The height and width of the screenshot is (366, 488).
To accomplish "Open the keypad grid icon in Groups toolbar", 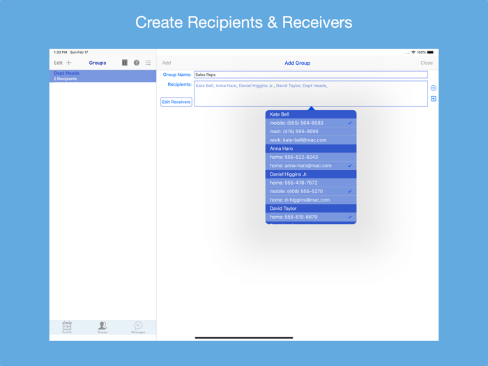I will pyautogui.click(x=125, y=63).
